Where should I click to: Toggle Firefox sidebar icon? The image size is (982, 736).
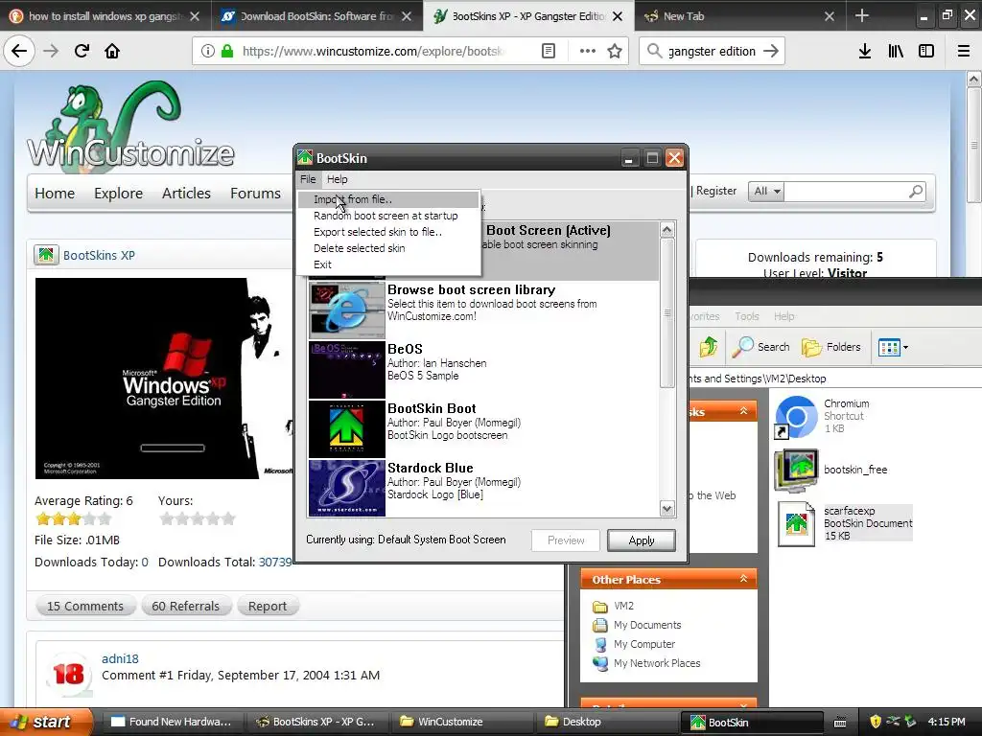926,52
